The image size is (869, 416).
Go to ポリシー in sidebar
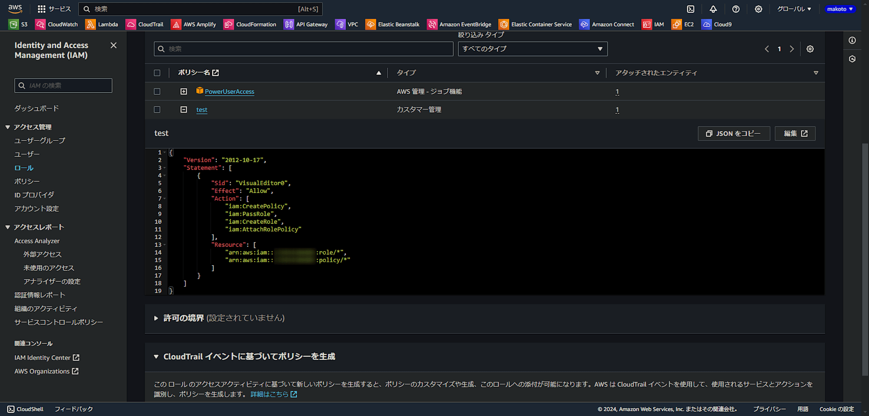pos(27,181)
